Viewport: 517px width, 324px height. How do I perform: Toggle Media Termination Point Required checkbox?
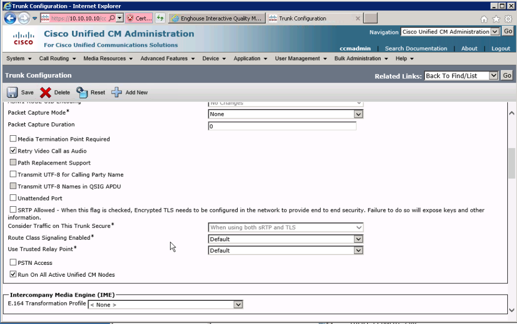(x=13, y=139)
